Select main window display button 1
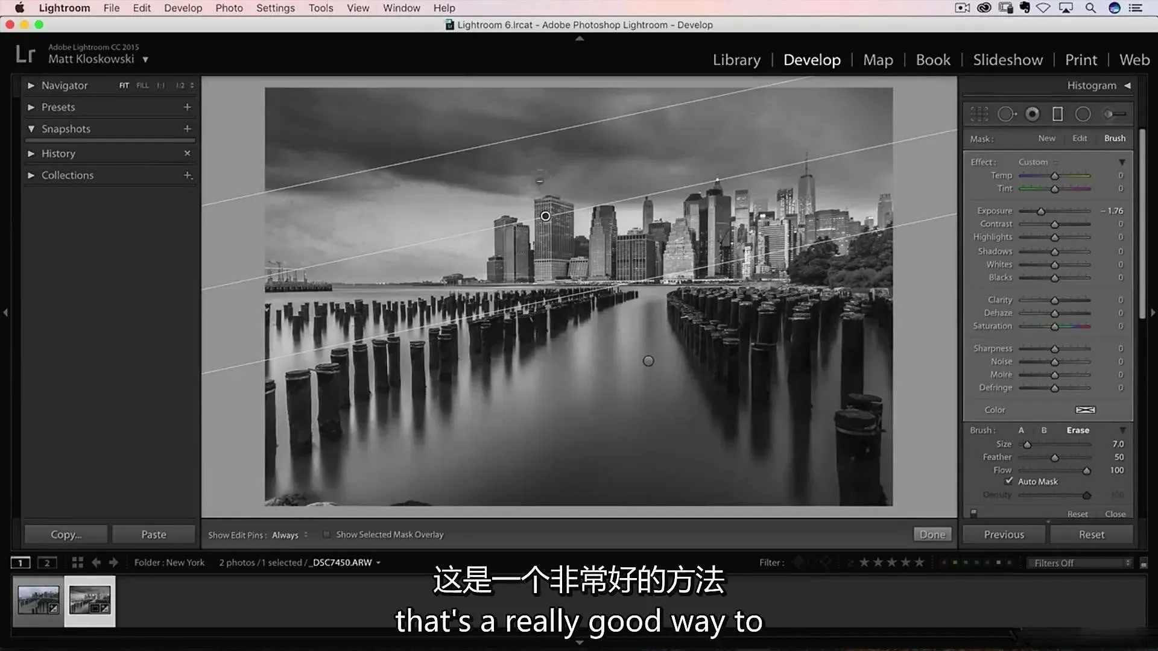The height and width of the screenshot is (651, 1158). (21, 563)
